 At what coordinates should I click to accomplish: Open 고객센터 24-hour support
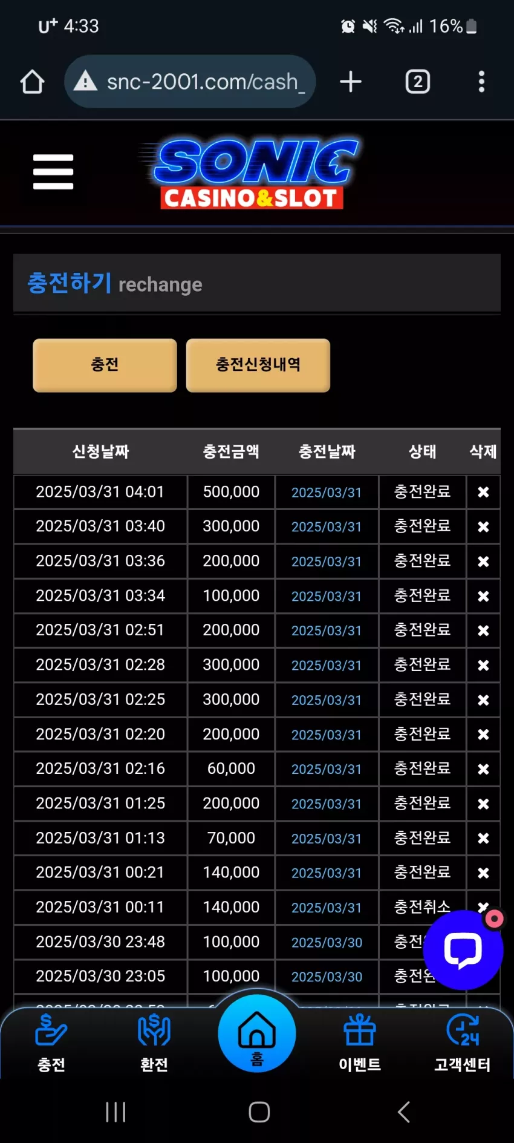click(x=463, y=1043)
